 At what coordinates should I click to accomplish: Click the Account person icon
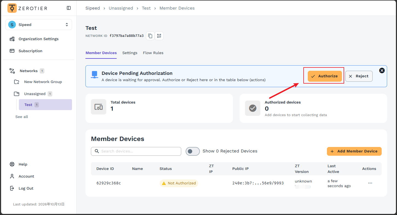tap(12, 176)
